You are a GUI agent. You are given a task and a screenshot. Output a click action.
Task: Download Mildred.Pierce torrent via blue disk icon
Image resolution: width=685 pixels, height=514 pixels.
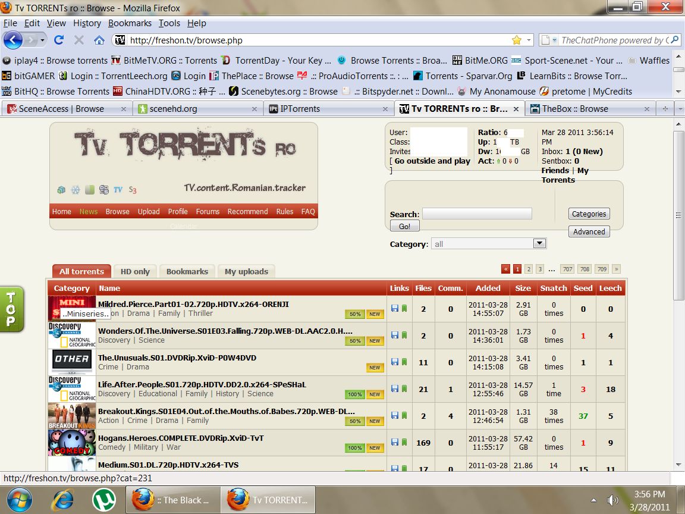click(394, 308)
